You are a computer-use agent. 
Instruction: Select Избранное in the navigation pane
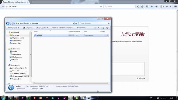pyautogui.click(x=14, y=32)
